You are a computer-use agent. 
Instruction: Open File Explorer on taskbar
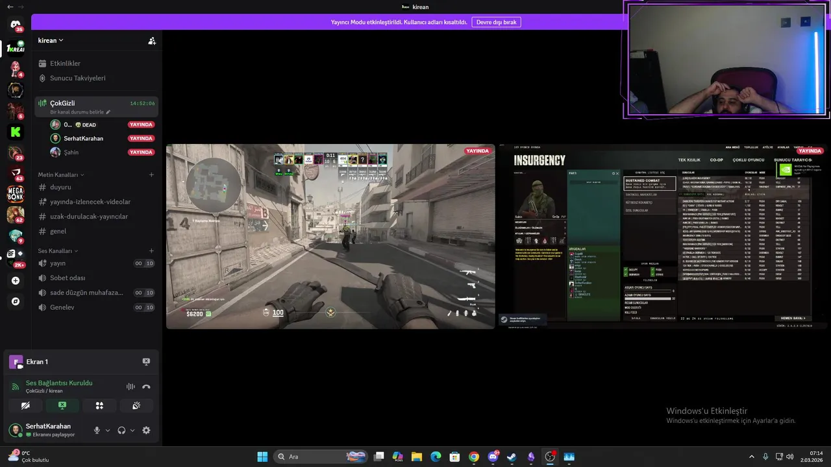pyautogui.click(x=417, y=457)
